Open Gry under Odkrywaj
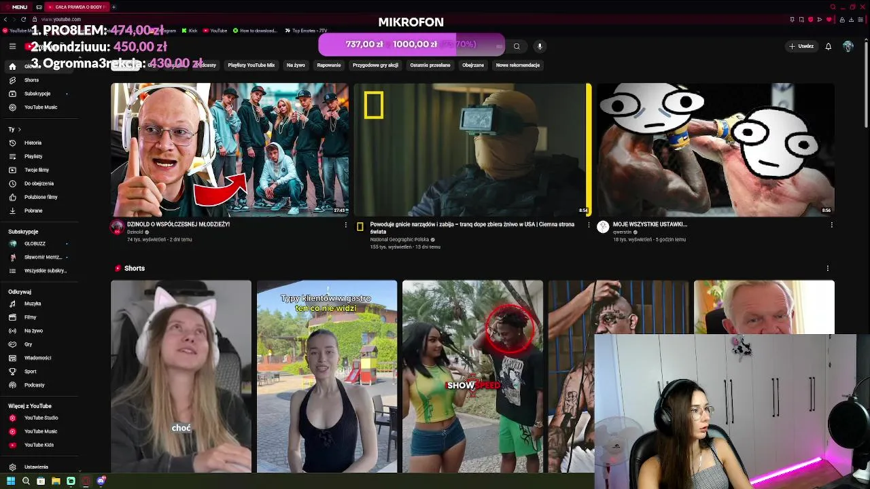This screenshot has height=489, width=870. pyautogui.click(x=38, y=344)
